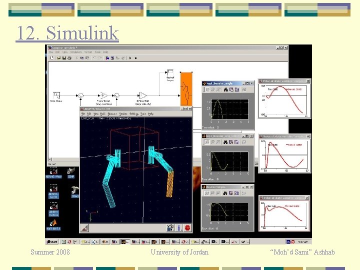This screenshot has height=270, width=360.
Task: Click binoculars autoscale icon in angle scope
Action: (x=225, y=89)
